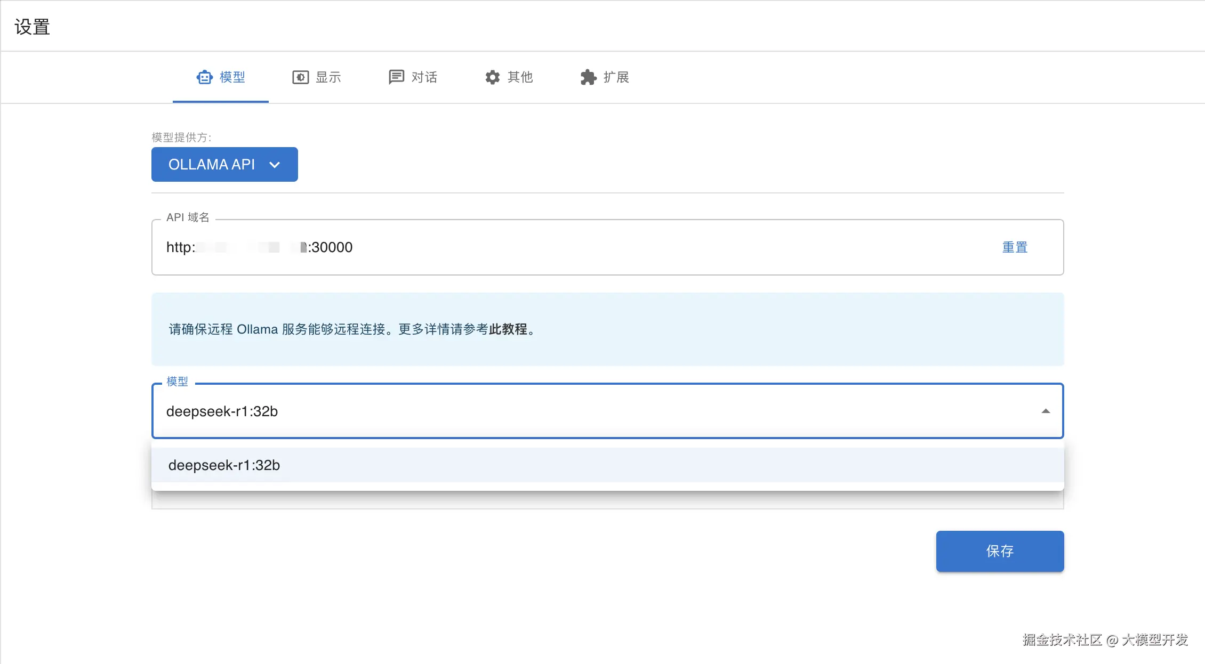Open the 此教程 tutorial link
Image resolution: width=1205 pixels, height=664 pixels.
[x=508, y=329]
